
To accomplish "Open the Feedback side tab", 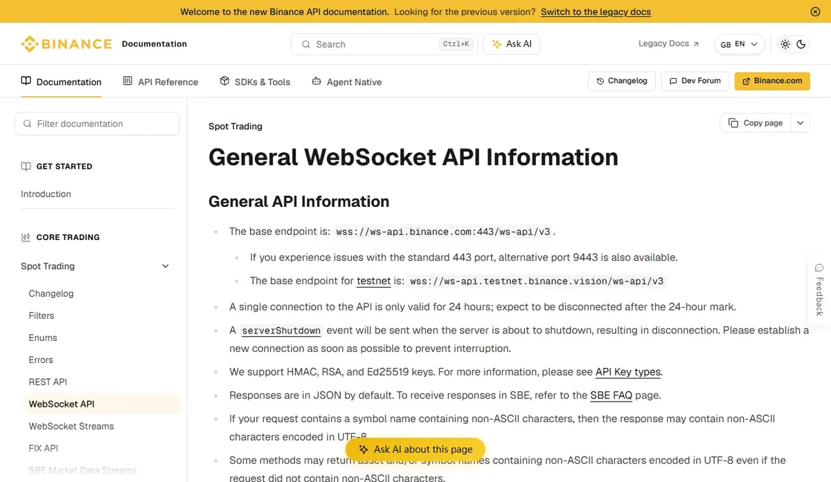I will [x=819, y=289].
